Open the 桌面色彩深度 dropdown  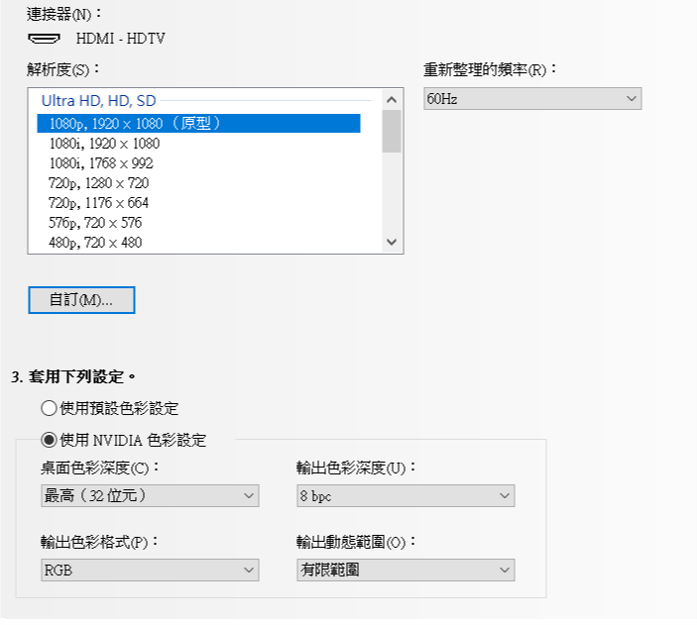tap(150, 495)
